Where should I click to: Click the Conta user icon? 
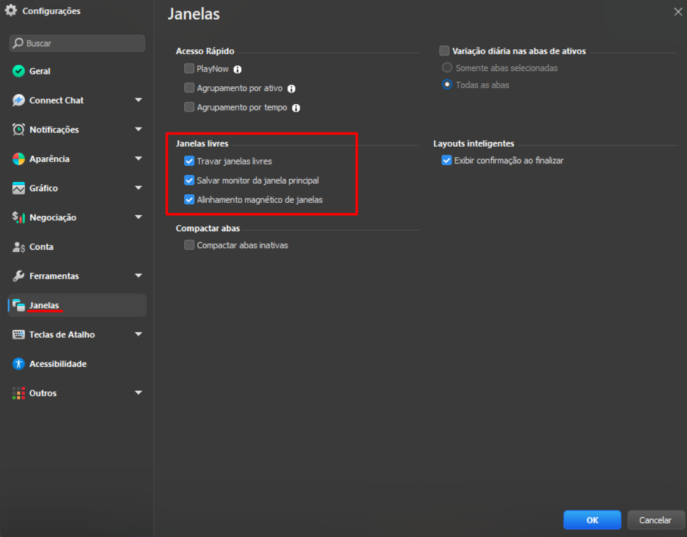pyautogui.click(x=19, y=247)
